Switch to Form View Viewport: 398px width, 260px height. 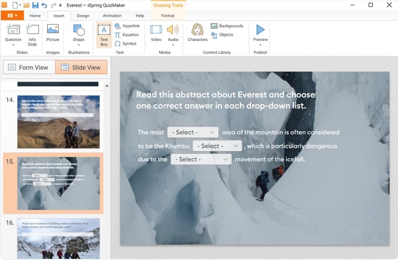click(x=29, y=67)
